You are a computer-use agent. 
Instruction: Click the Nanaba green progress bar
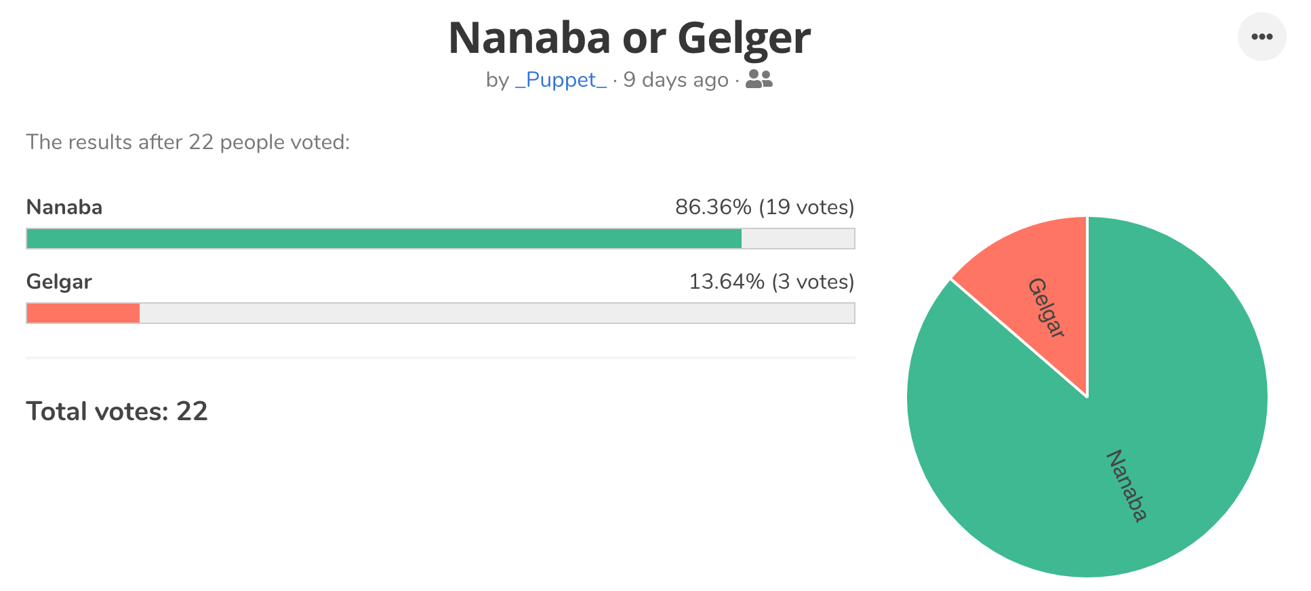[x=384, y=239]
